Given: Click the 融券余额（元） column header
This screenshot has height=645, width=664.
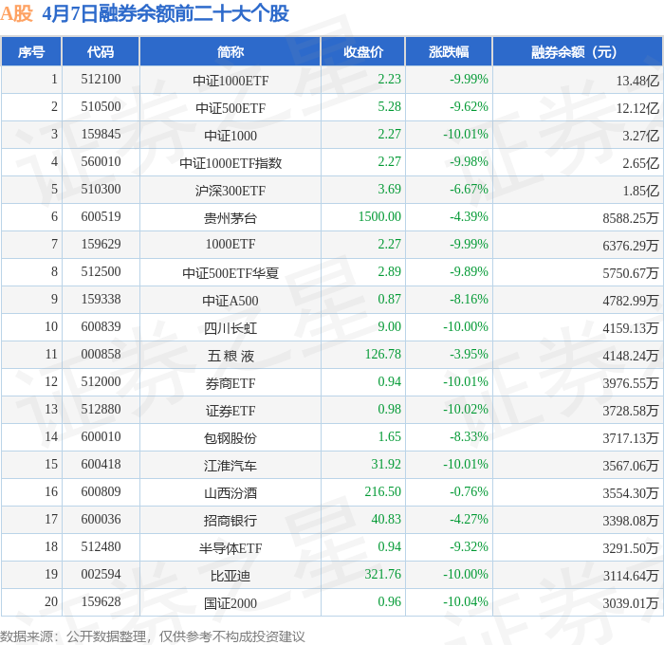Looking at the screenshot, I should [x=577, y=51].
